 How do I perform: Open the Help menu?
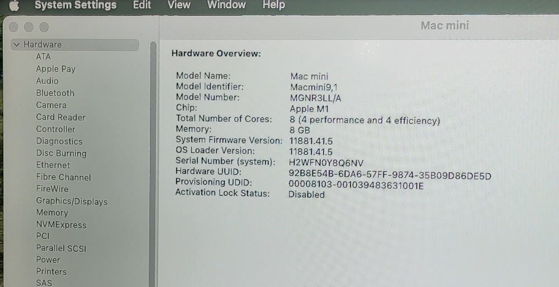[x=274, y=5]
